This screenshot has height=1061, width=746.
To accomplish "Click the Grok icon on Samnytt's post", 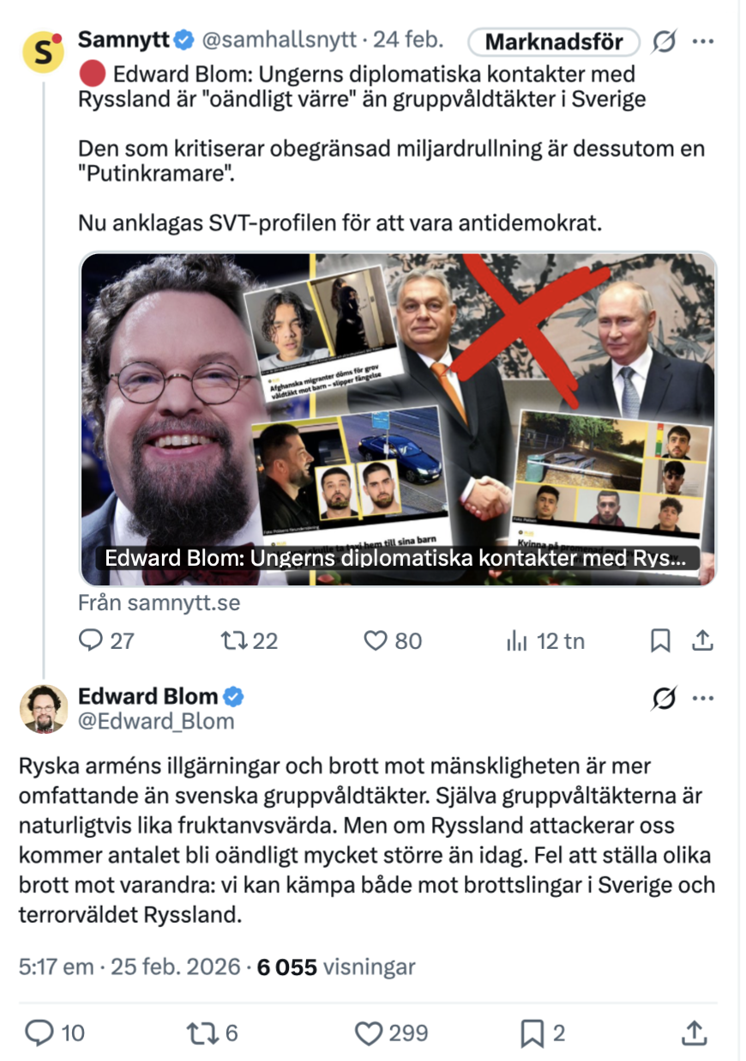I will tap(663, 40).
